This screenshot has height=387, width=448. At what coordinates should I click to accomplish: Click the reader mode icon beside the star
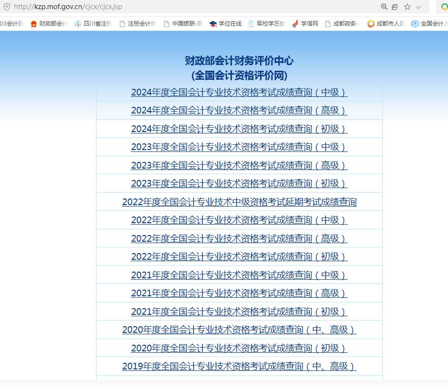click(395, 8)
